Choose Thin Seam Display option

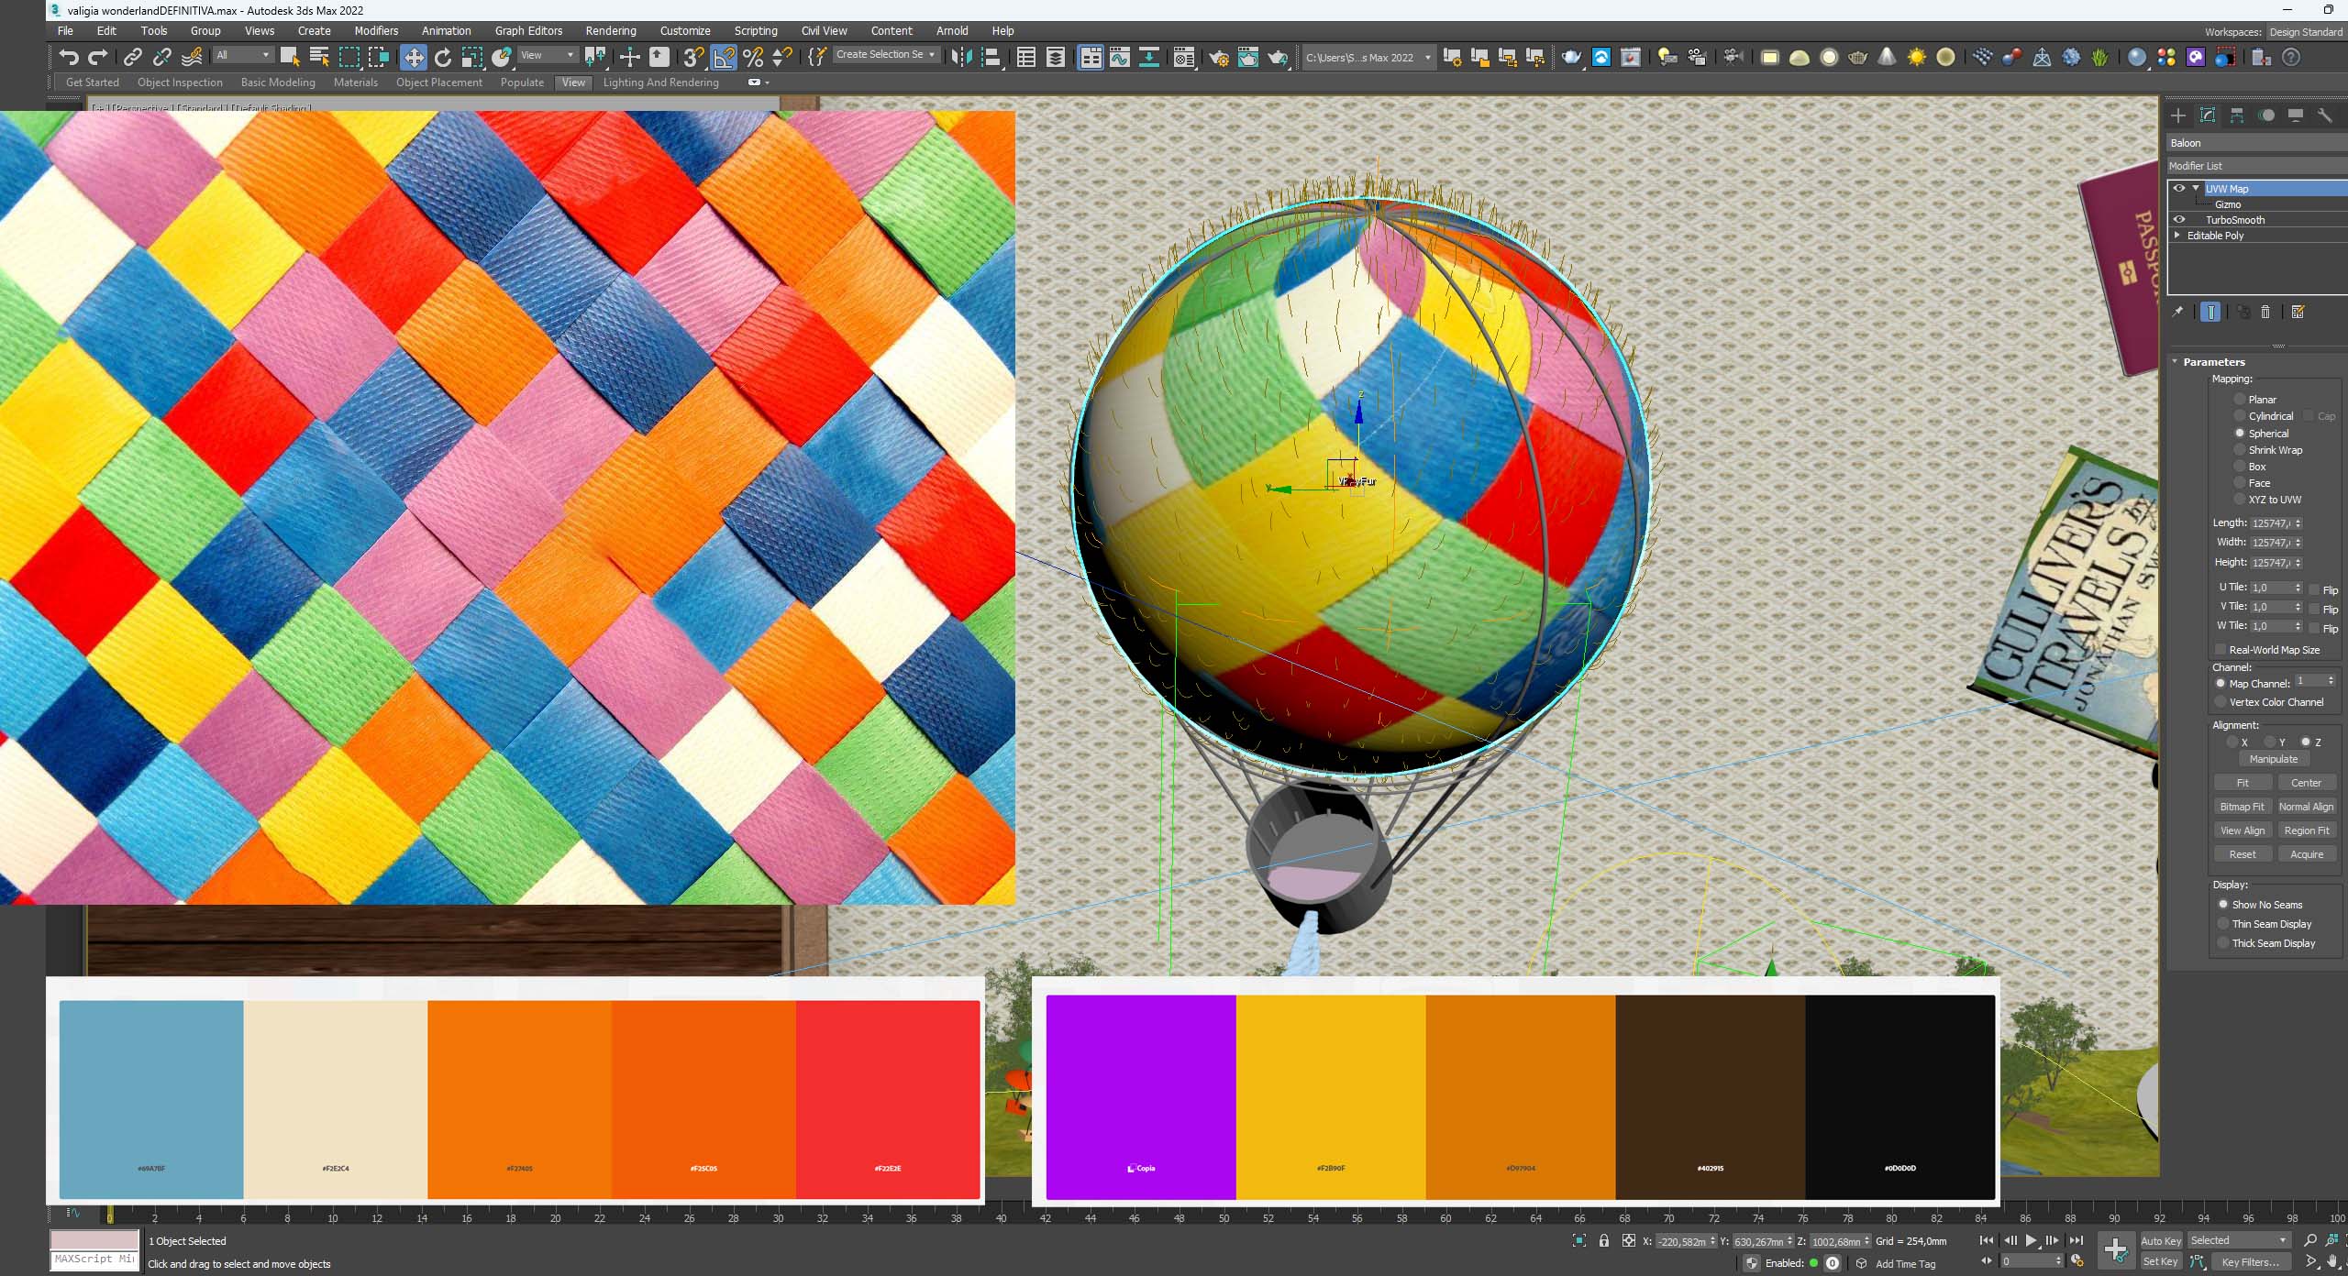tap(2223, 924)
